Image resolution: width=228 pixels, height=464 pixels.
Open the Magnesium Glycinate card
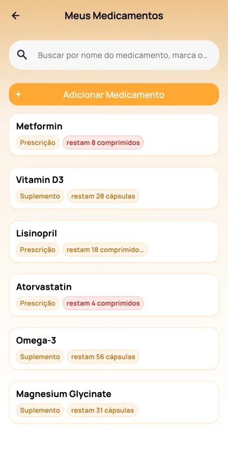(114, 402)
